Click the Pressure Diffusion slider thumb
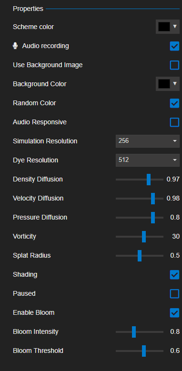This screenshot has width=182, height=371. pyautogui.click(x=153, y=218)
